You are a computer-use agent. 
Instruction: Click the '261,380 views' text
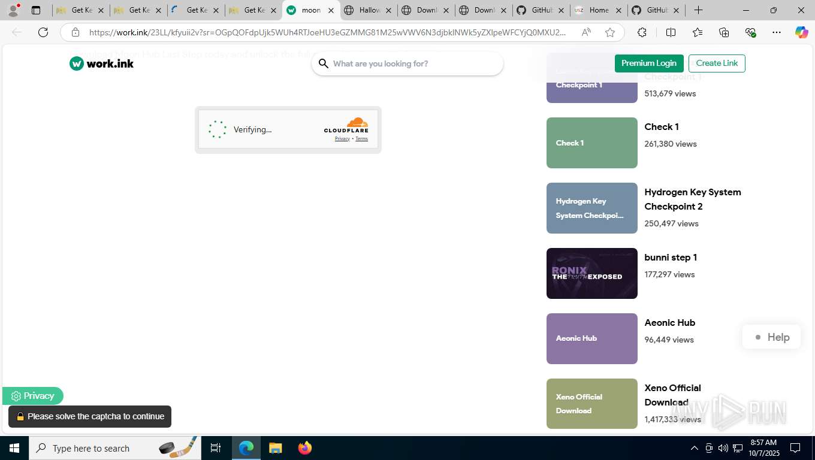click(x=671, y=144)
